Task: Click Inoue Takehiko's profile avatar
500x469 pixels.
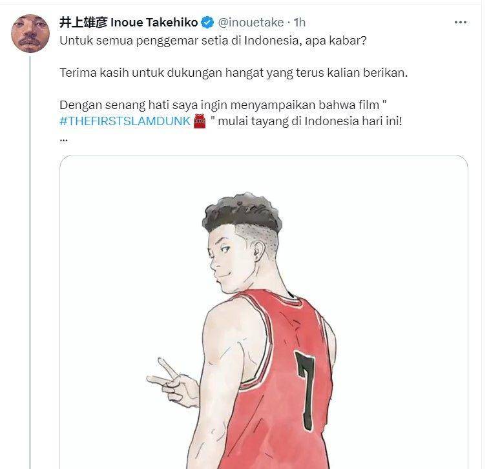Action: point(30,34)
